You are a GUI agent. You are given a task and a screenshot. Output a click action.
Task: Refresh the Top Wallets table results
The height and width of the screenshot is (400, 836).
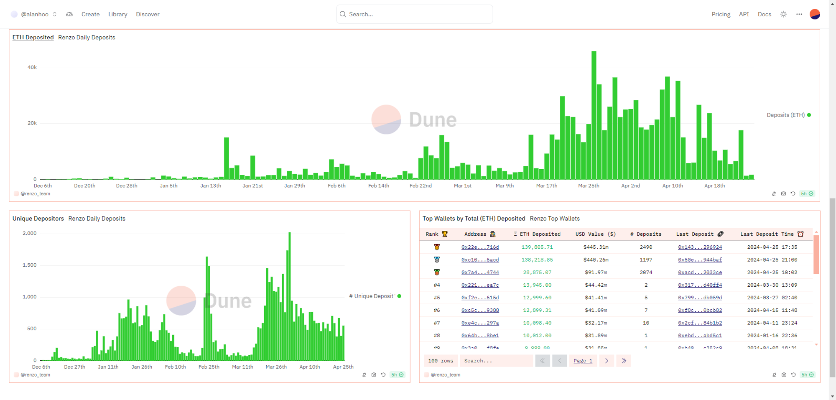coord(793,375)
